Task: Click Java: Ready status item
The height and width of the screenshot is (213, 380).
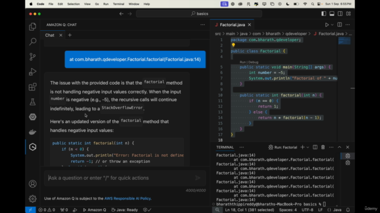Action: tap(125, 210)
